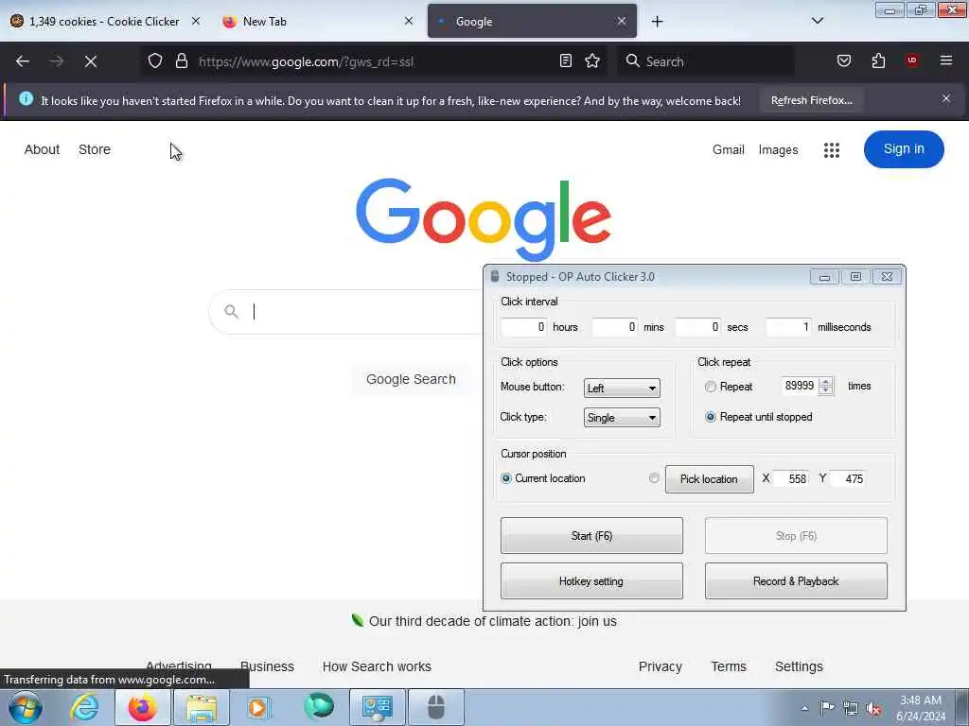Open the tracking protection shield icon

pos(155,60)
